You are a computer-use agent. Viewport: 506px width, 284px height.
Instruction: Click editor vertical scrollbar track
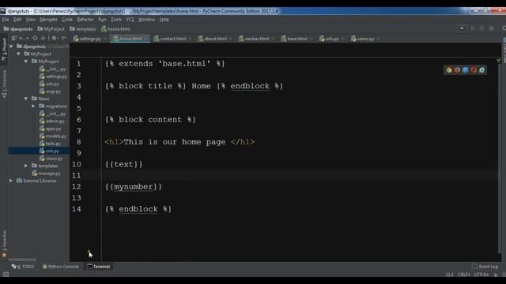click(x=500, y=158)
